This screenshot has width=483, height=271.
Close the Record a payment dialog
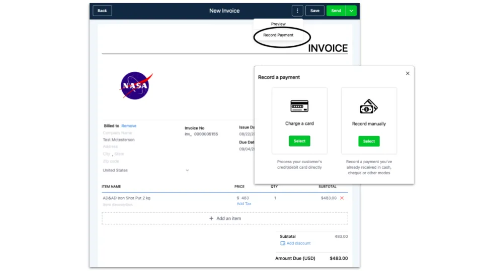pos(408,73)
